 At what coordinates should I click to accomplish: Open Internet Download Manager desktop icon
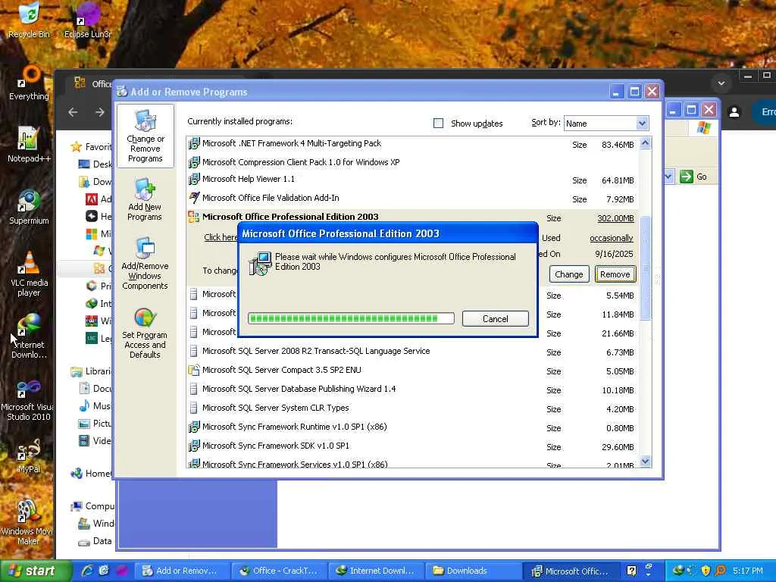click(x=29, y=336)
